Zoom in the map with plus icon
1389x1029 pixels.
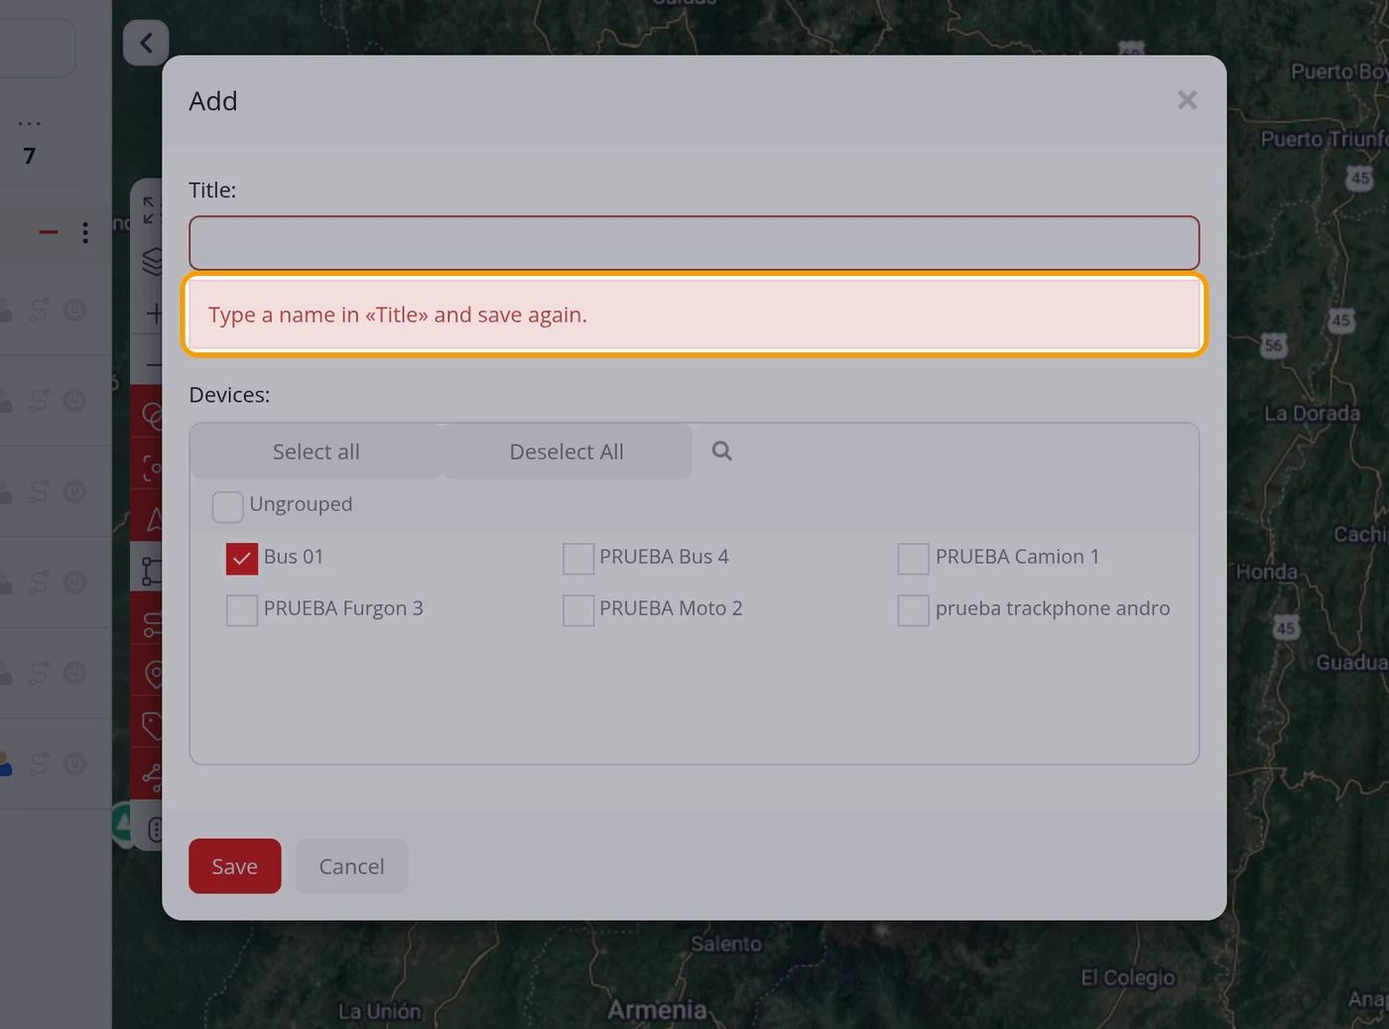pos(154,314)
